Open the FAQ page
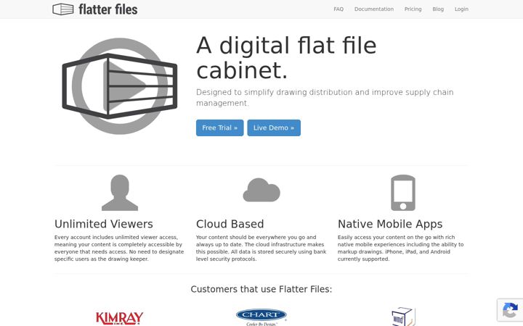Image resolution: width=523 pixels, height=326 pixels. pos(338,9)
